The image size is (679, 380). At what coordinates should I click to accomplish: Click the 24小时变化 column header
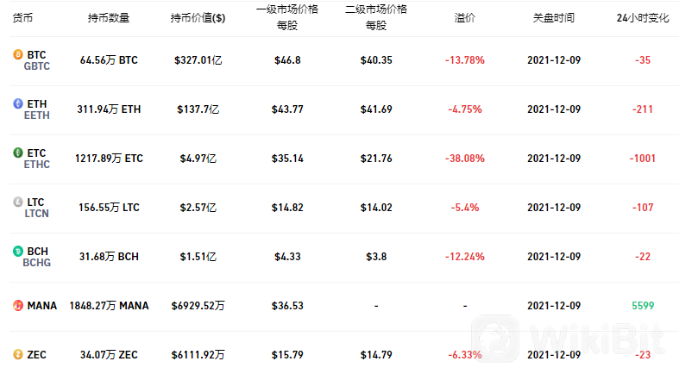coord(641,18)
